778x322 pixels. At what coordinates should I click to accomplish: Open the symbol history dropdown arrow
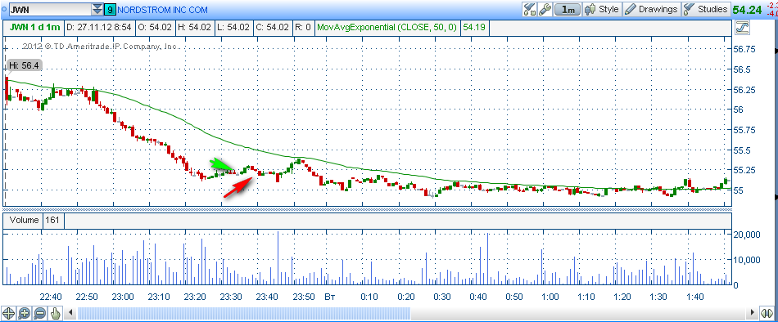point(97,10)
